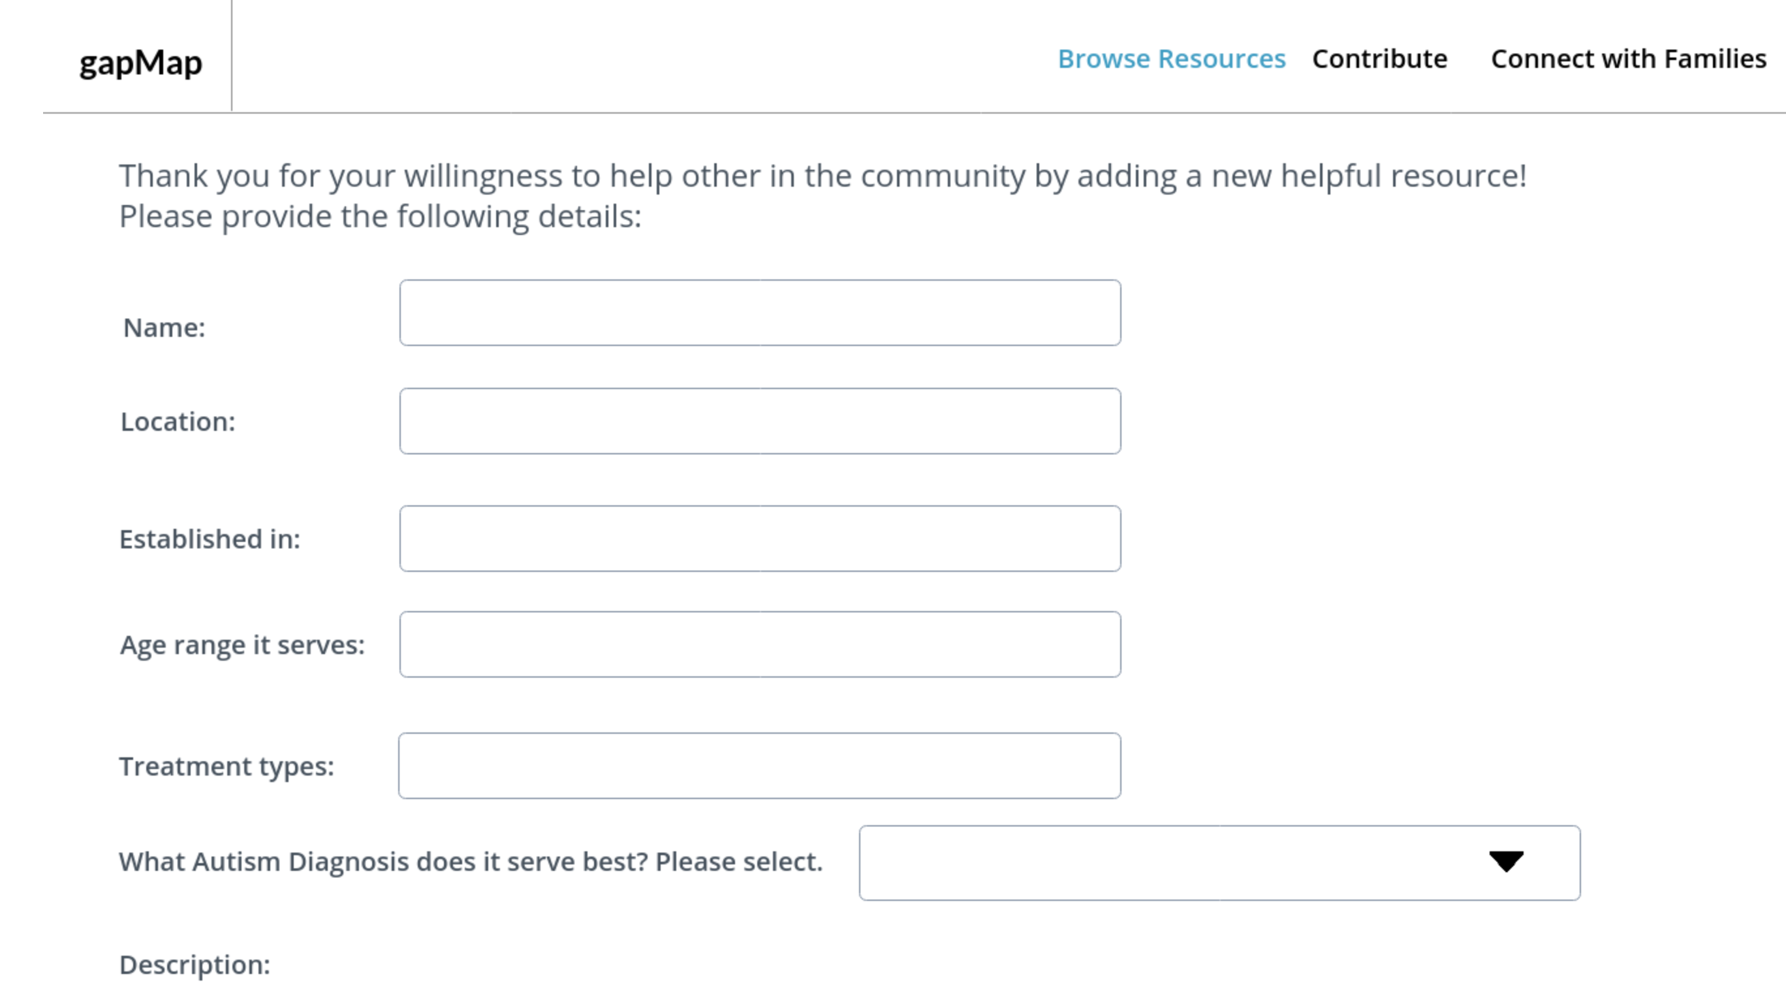This screenshot has height=991, width=1786.
Task: Click the "Treatment types:" label
Action: click(x=227, y=766)
